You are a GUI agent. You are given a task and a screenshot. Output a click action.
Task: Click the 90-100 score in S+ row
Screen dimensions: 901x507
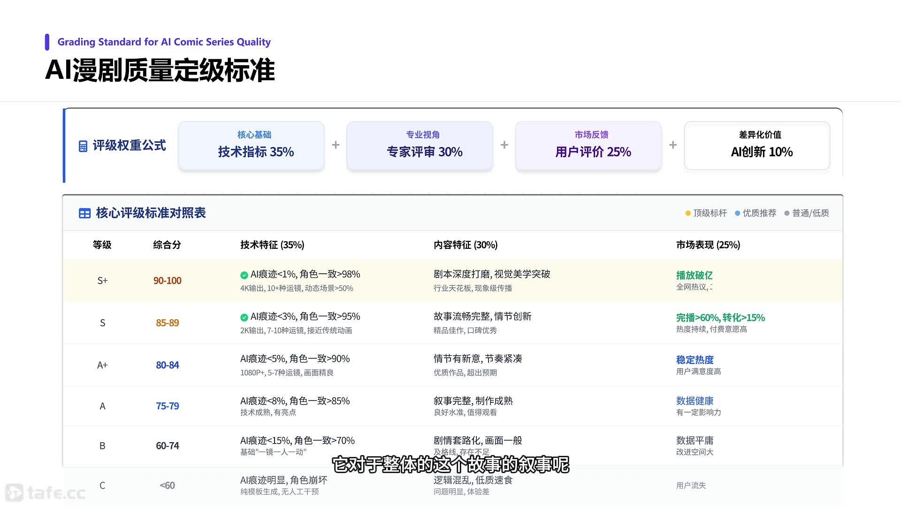click(167, 281)
